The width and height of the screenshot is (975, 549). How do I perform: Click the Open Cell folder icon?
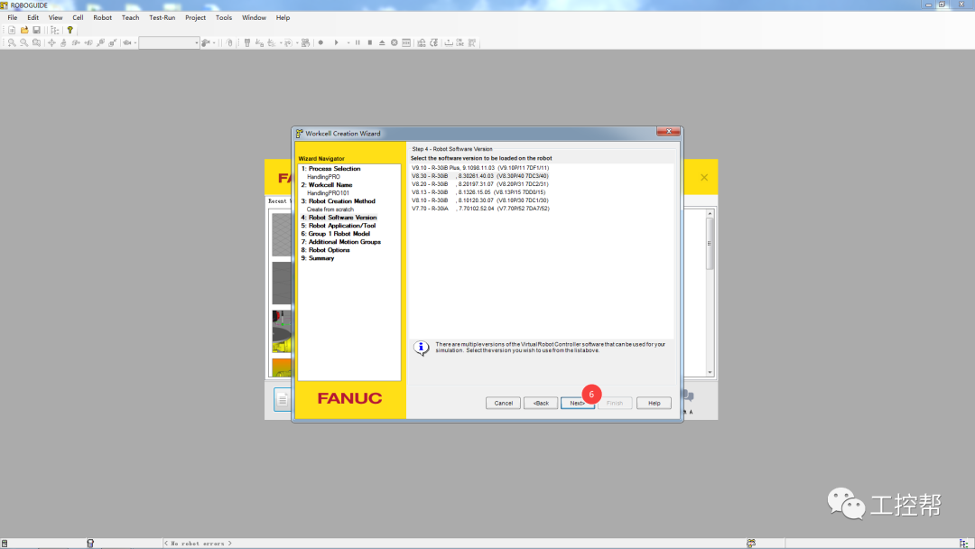[24, 30]
